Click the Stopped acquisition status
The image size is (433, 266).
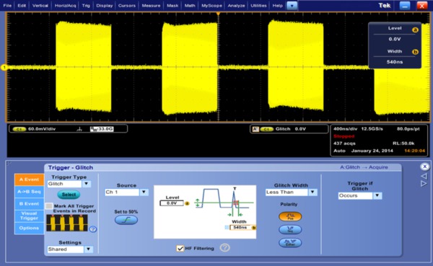344,136
